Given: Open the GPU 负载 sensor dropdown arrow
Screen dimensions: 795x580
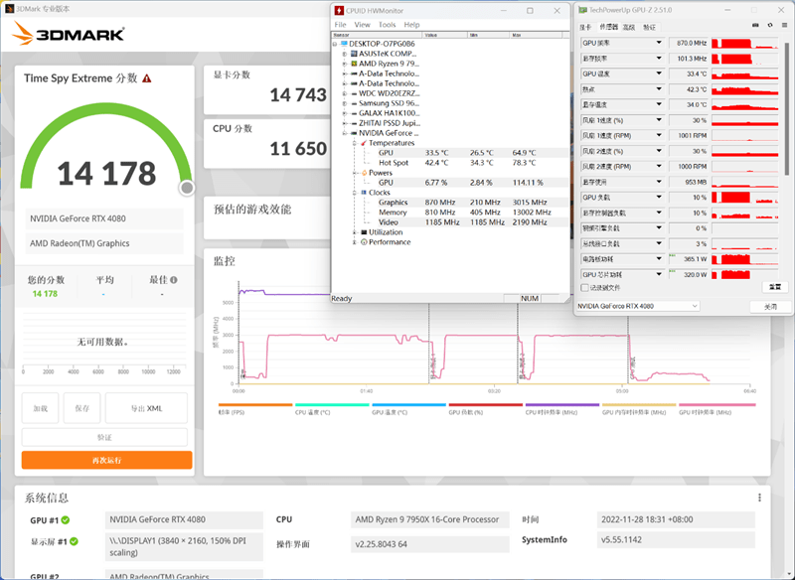Looking at the screenshot, I should (x=659, y=197).
